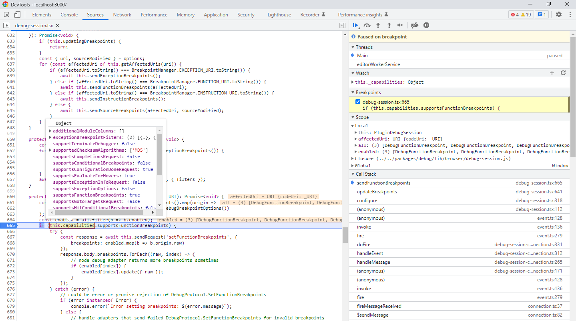Add a new watch expression
Viewport: 576px width, 321px height.
tap(552, 73)
